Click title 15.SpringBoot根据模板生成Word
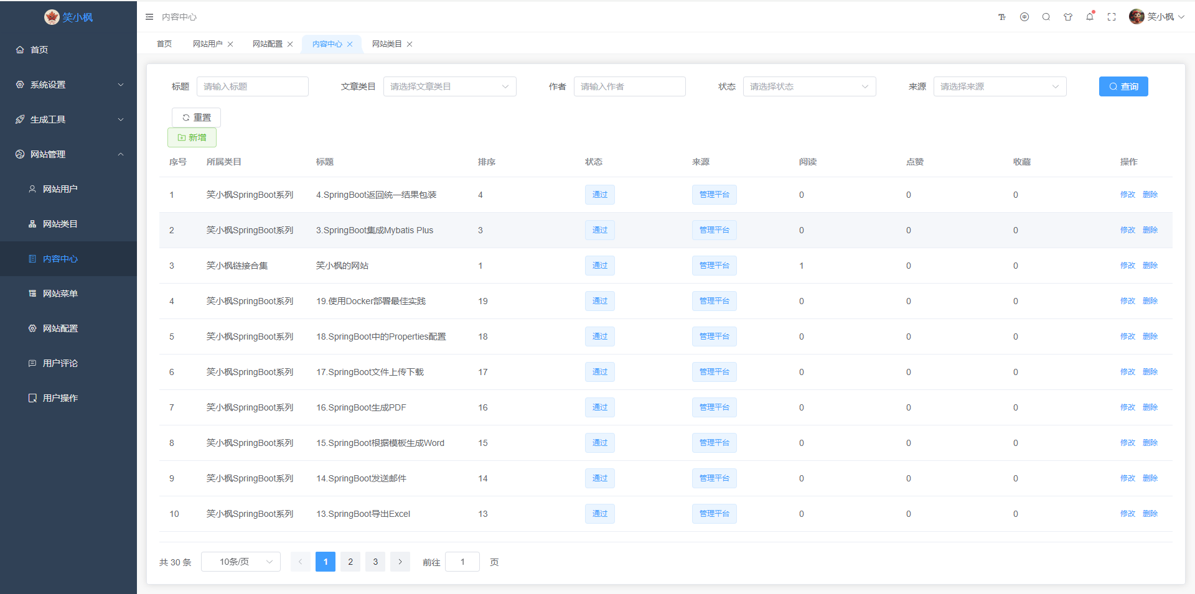The width and height of the screenshot is (1195, 594). click(380, 443)
